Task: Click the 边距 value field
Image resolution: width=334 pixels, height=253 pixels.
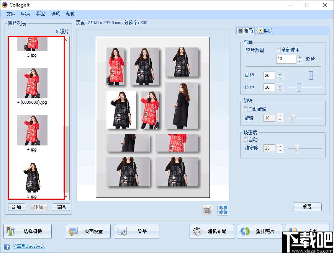Action: (269, 87)
